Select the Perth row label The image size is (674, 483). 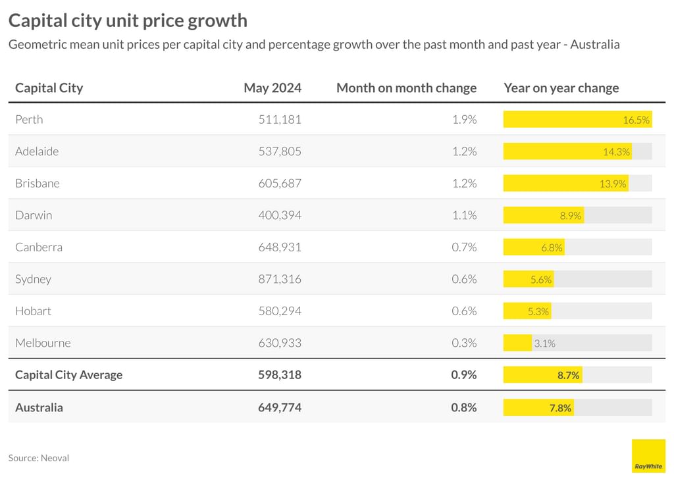coord(29,119)
